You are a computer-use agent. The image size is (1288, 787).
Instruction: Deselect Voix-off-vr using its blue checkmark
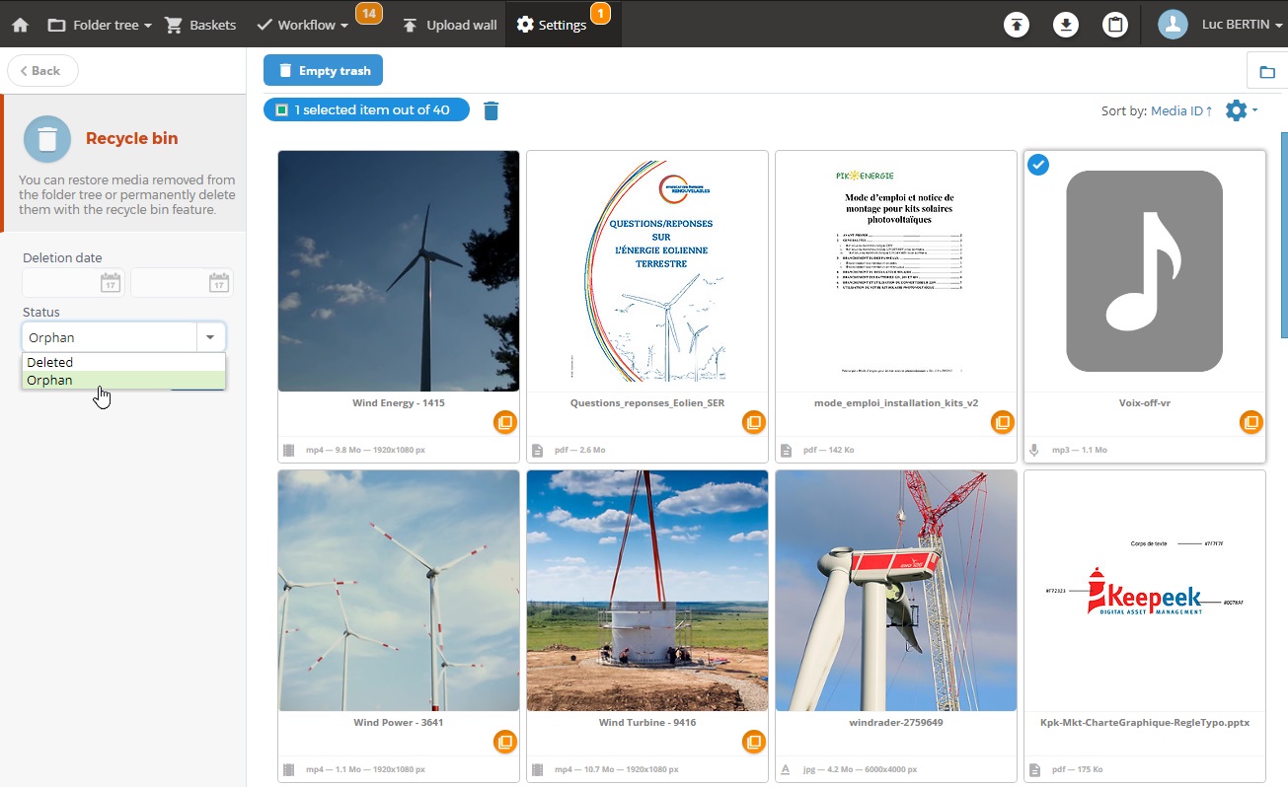[1038, 165]
